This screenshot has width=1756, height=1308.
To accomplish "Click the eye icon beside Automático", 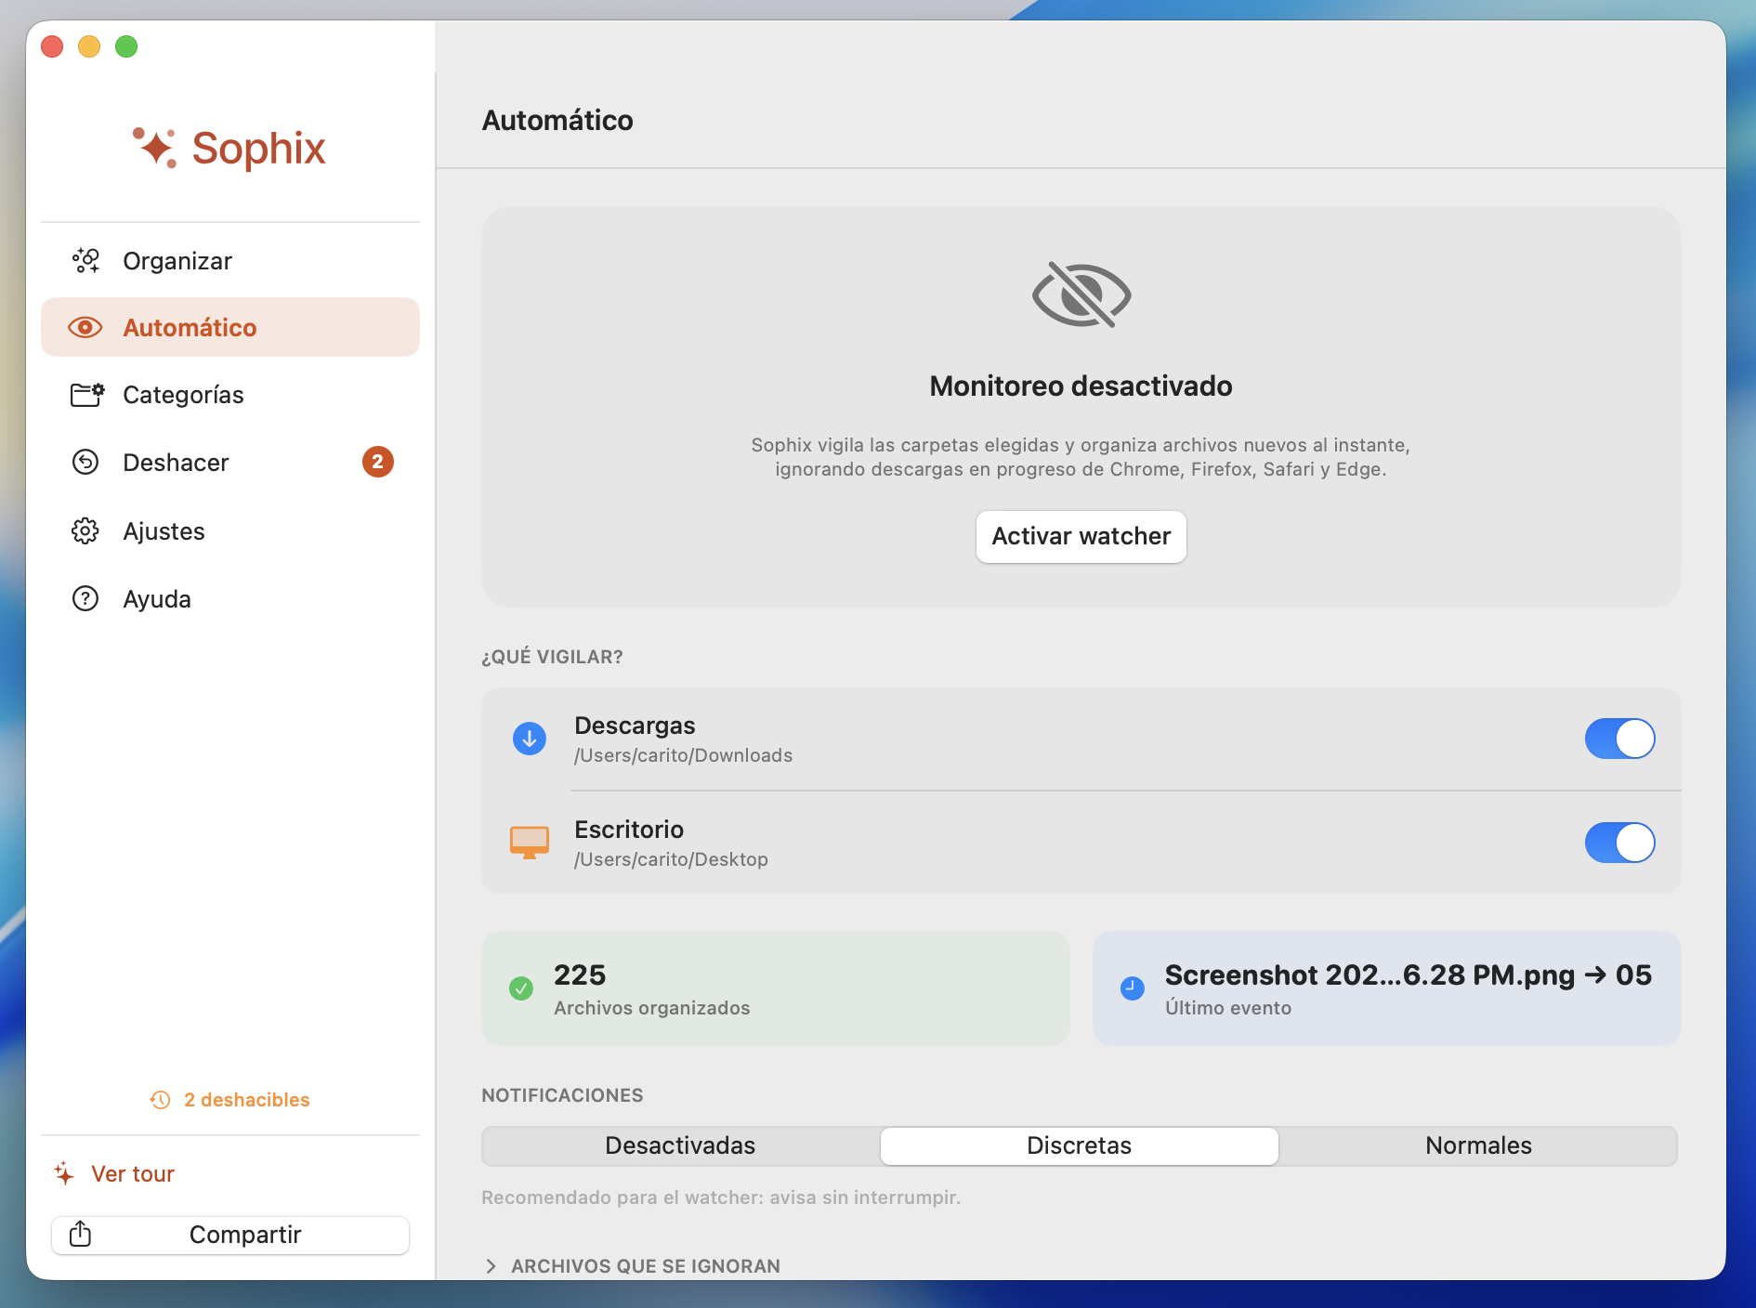I will coord(85,327).
